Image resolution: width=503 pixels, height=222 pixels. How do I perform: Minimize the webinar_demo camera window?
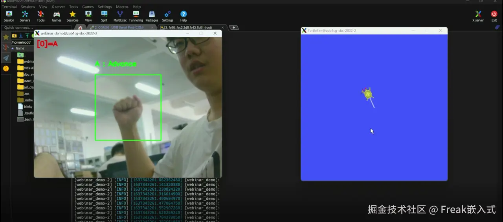pos(188,33)
